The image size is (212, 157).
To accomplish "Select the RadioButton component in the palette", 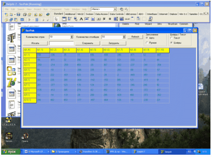I will 110,19.
